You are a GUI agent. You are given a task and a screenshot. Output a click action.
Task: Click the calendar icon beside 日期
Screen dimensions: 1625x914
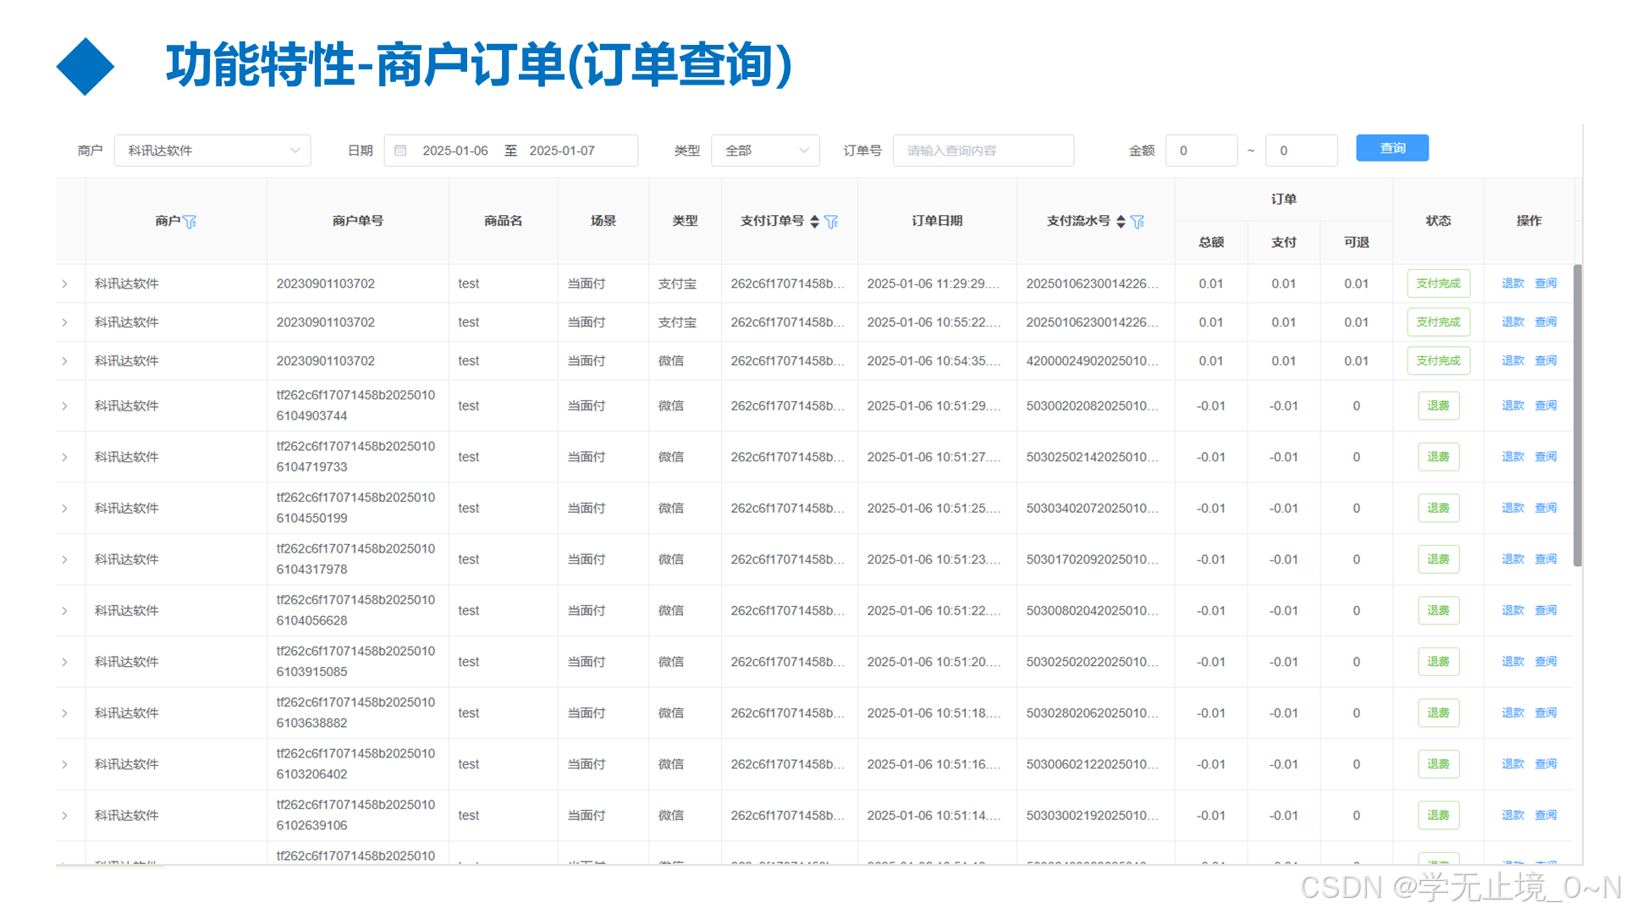(x=400, y=150)
